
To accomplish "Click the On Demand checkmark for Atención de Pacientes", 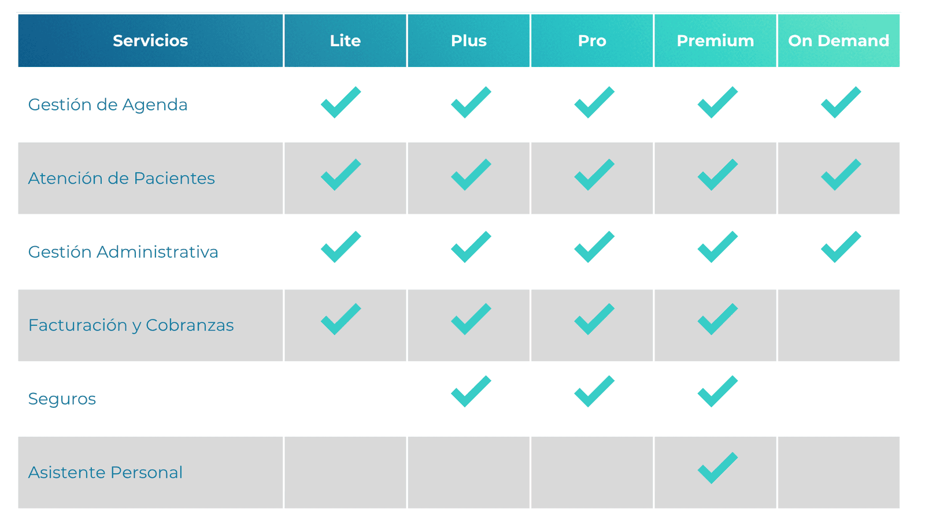I will [x=841, y=175].
